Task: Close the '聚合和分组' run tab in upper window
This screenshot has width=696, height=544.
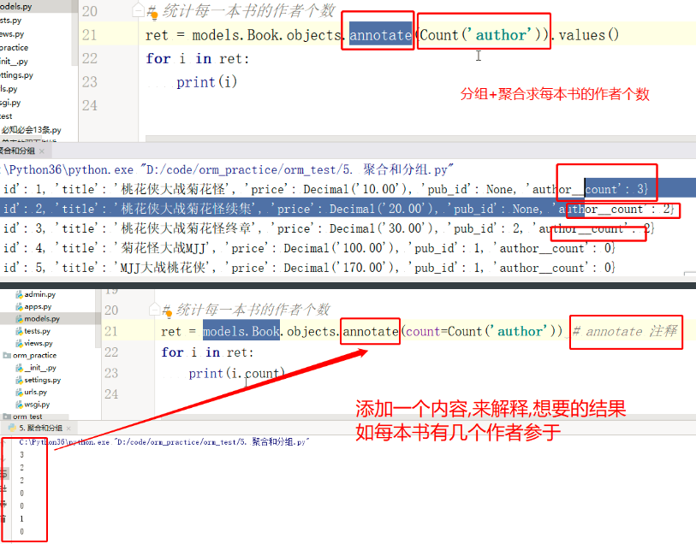Action: point(42,151)
